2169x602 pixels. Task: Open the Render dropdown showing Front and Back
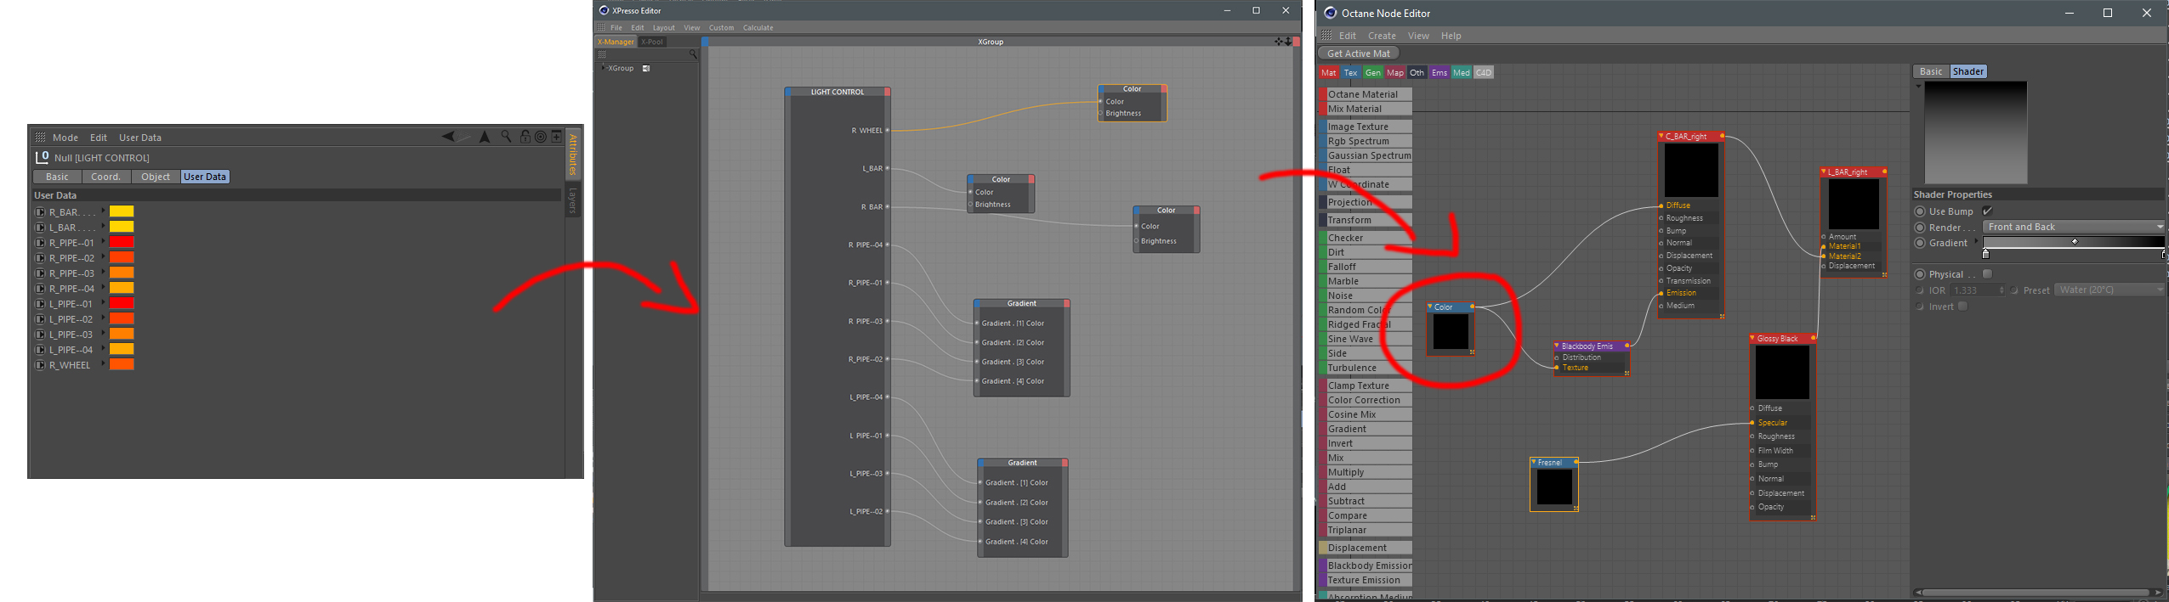pos(2074,227)
